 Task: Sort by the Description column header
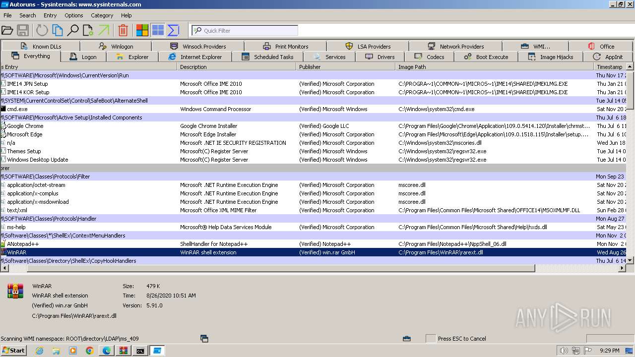(x=237, y=66)
